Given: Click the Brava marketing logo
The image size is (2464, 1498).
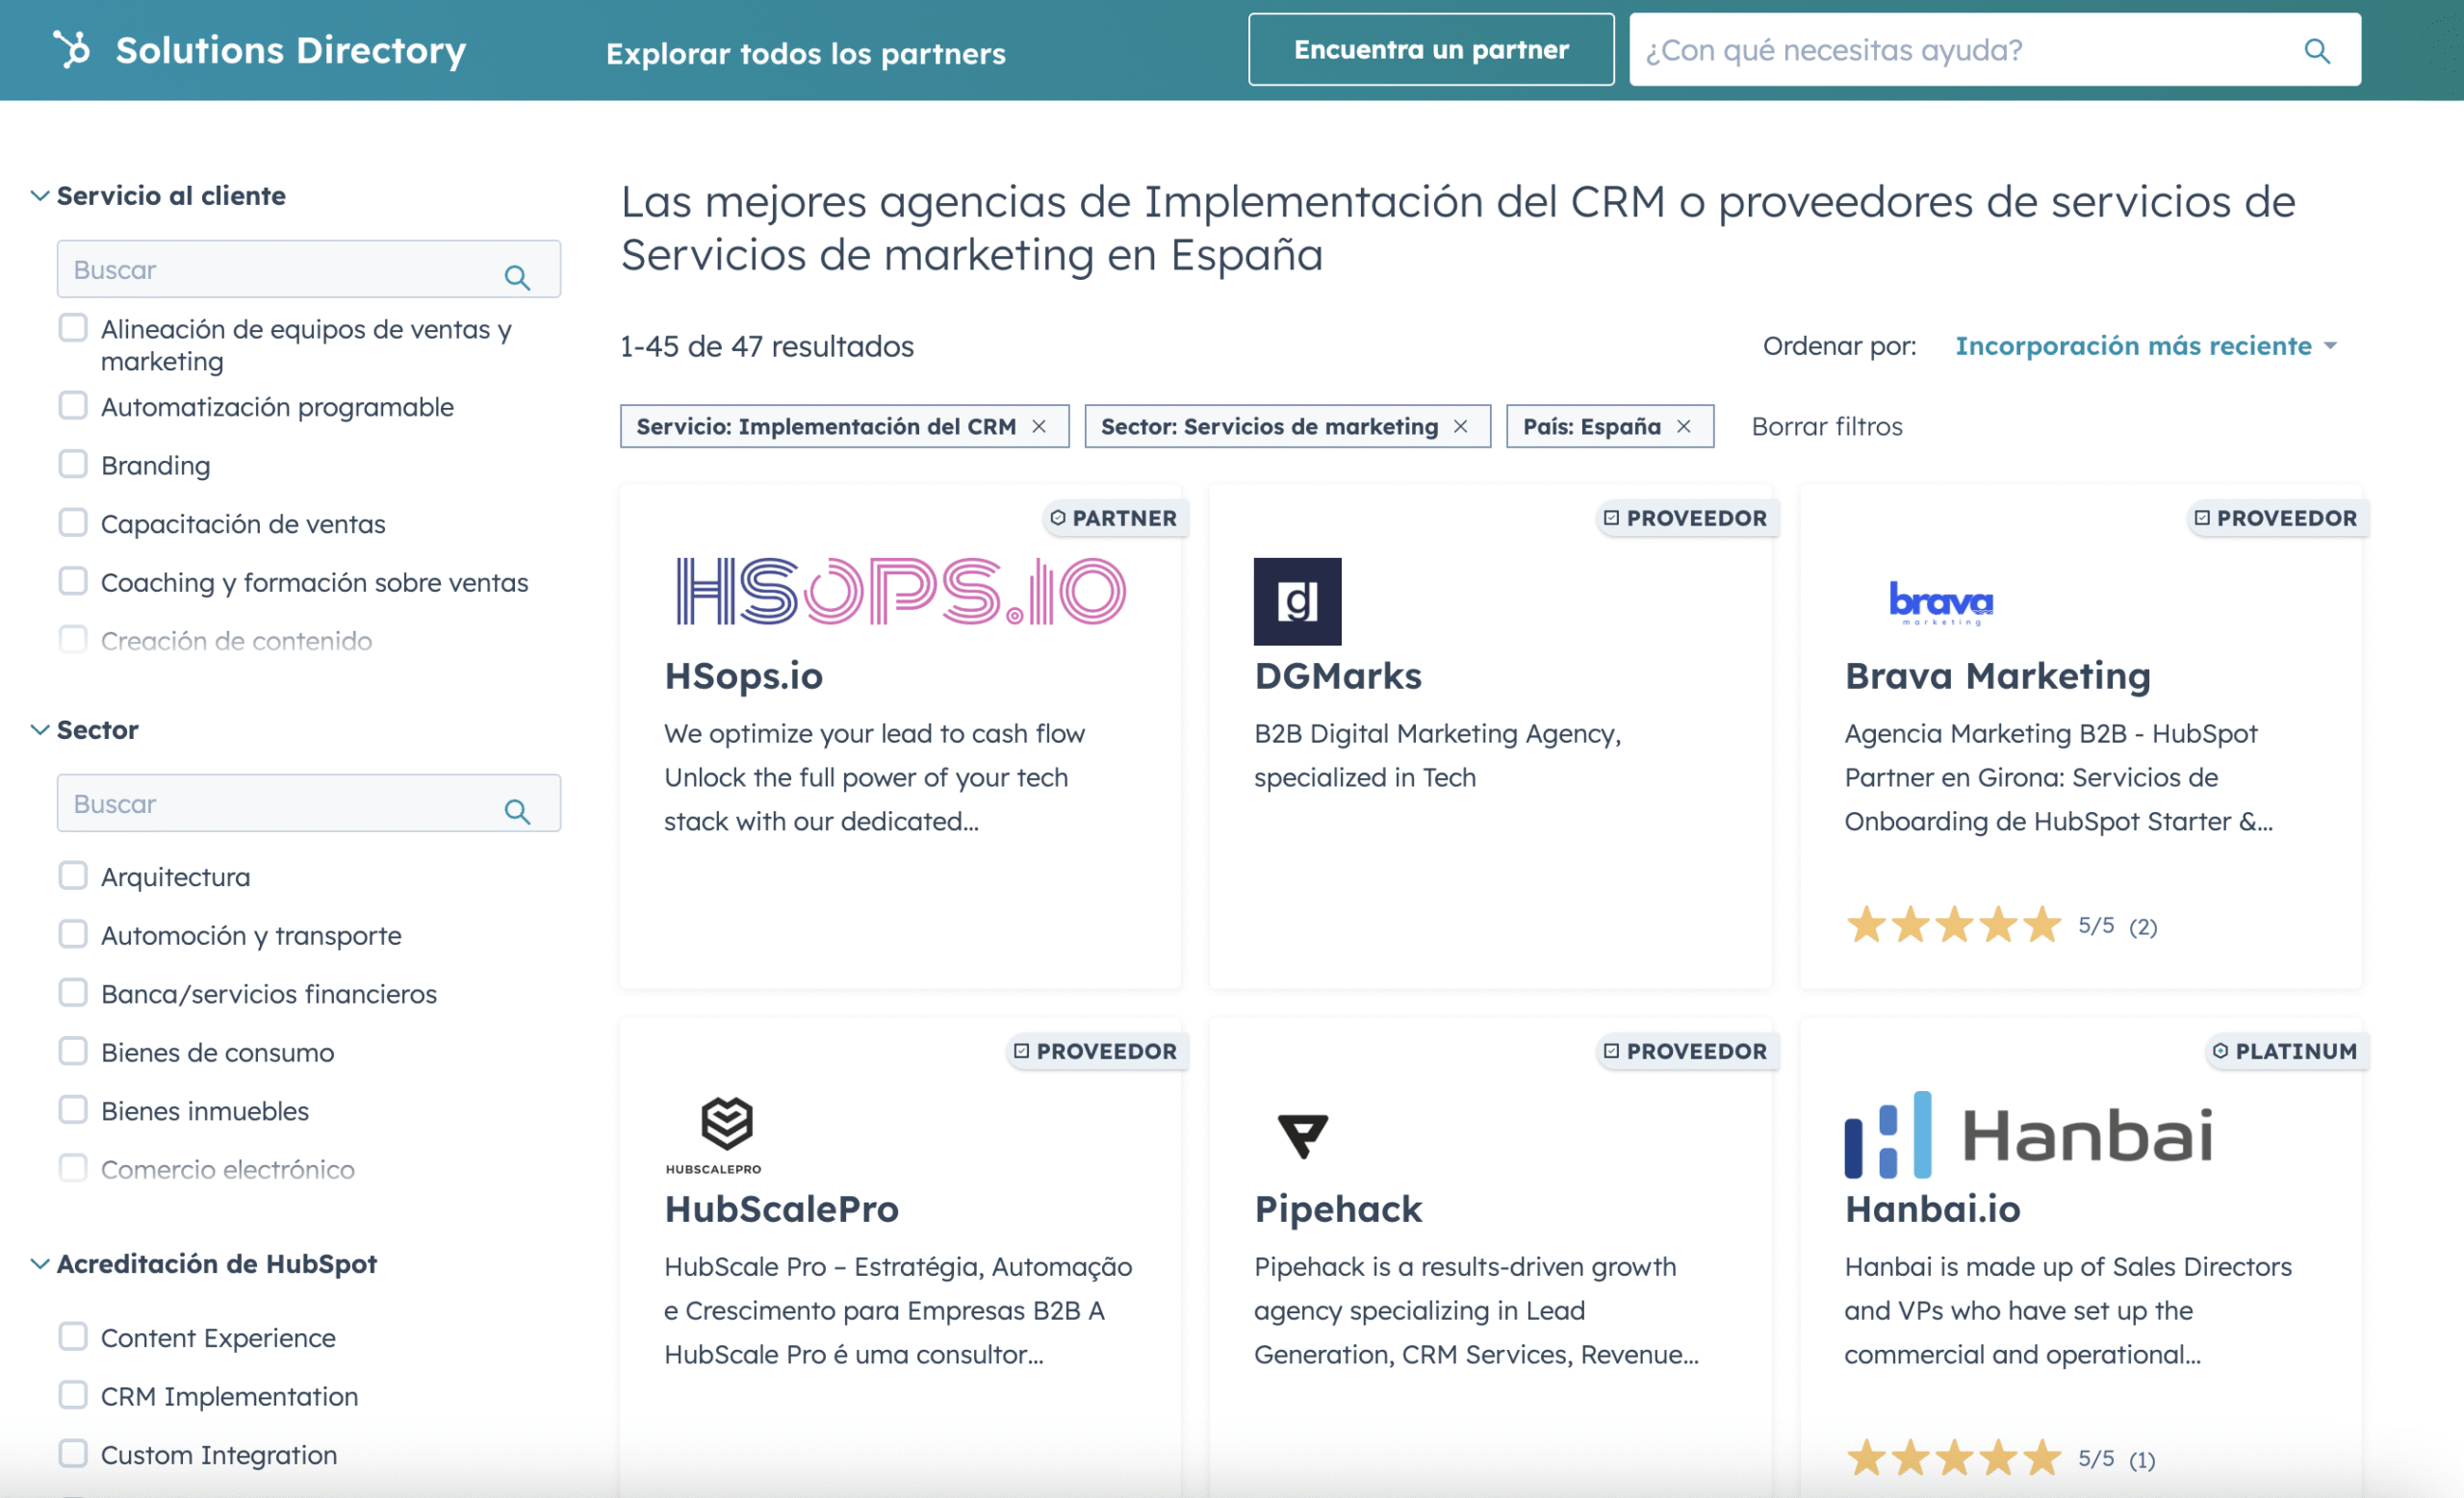Looking at the screenshot, I should [x=1941, y=602].
